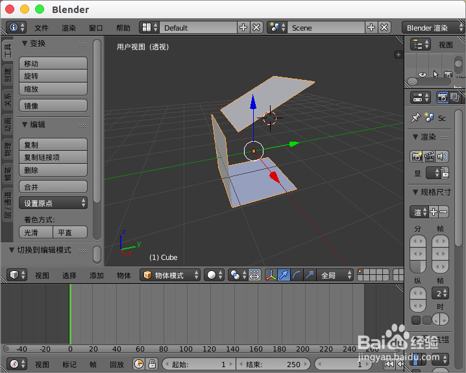Select the translate manipulator arrow
This screenshot has width=466, height=373.
284,275
